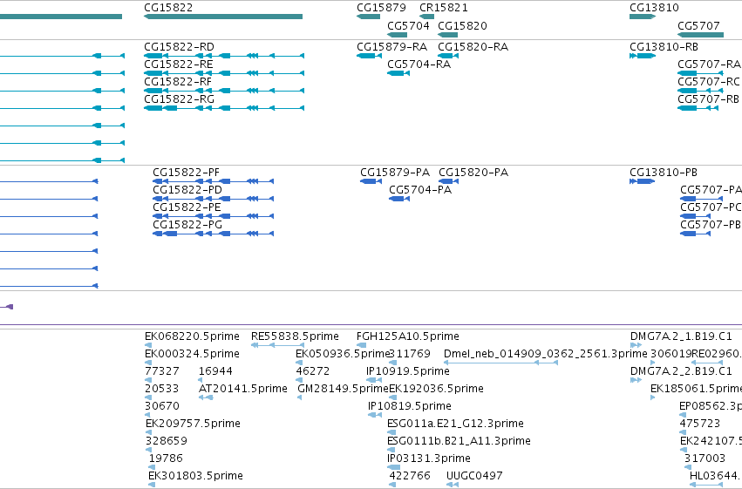742x489 pixels.
Task: Click the CG15820 gene label
Action: 462,25
